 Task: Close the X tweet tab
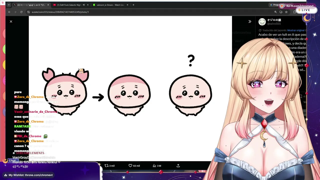click(x=48, y=5)
